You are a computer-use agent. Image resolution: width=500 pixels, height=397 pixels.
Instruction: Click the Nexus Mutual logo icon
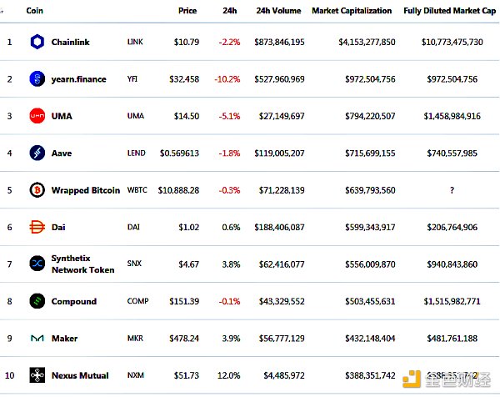[37, 374]
